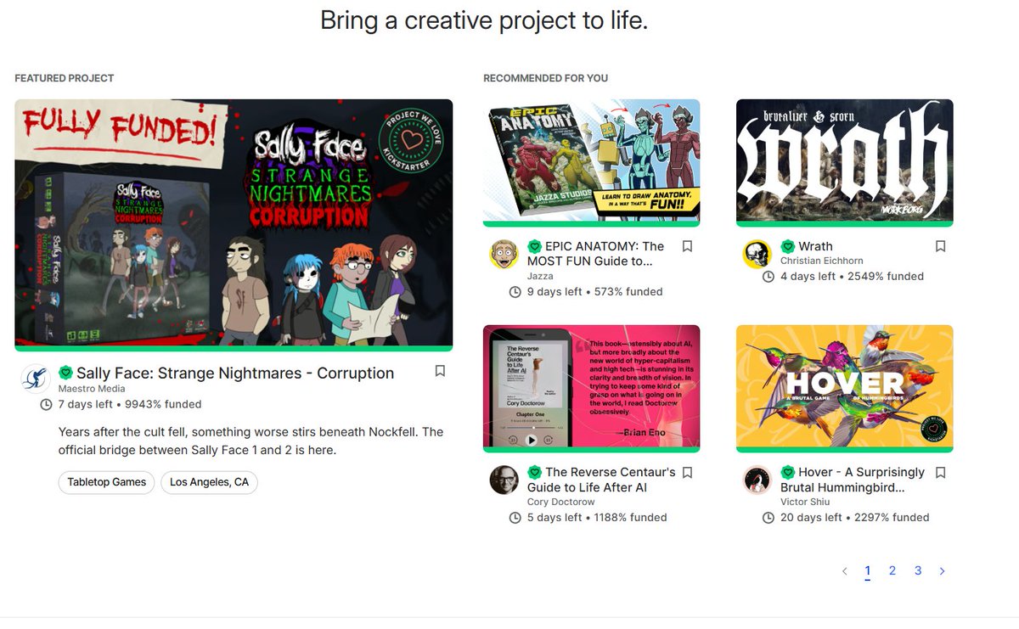Click Cory Doctorow creator avatar
This screenshot has height=629, width=1019.
click(x=504, y=480)
